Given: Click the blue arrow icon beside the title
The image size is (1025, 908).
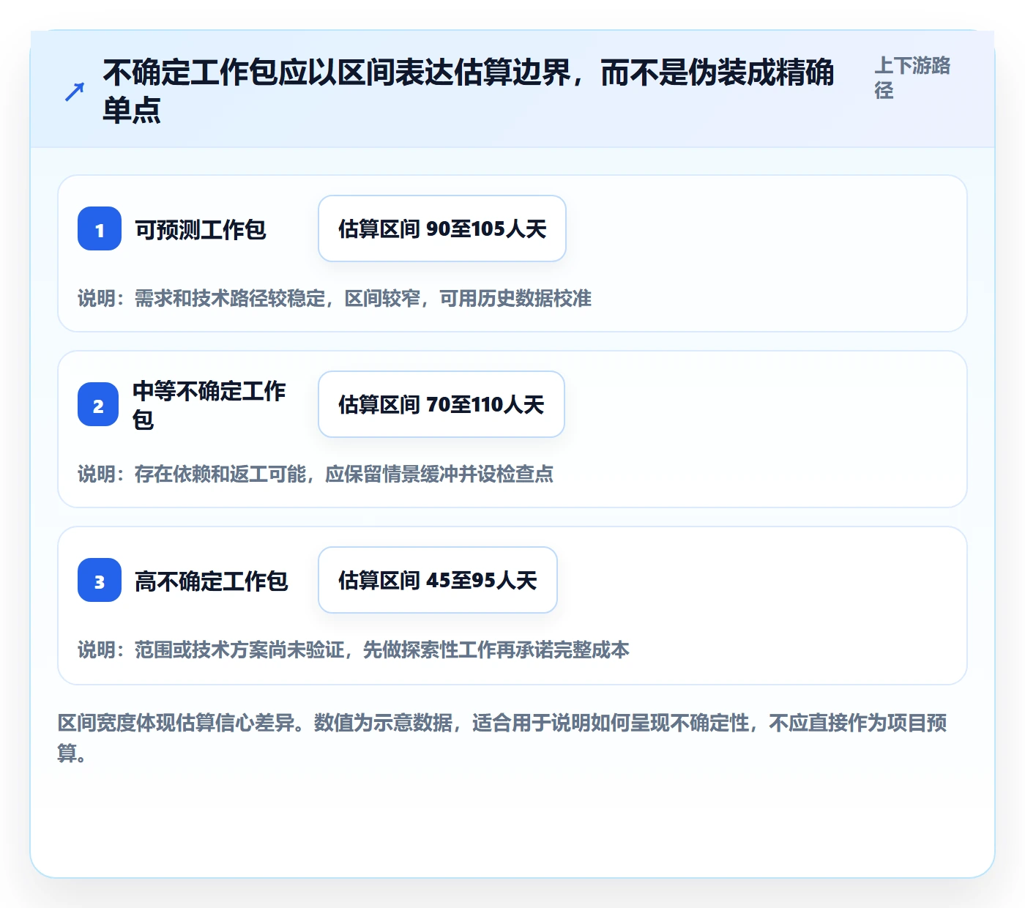Looking at the screenshot, I should [x=75, y=92].
